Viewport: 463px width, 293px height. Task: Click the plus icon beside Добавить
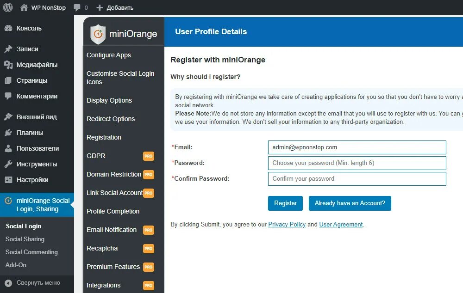100,8
